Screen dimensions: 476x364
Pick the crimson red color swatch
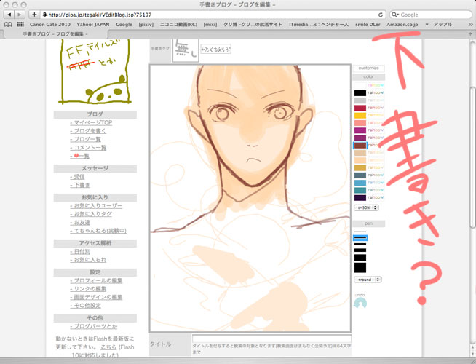pos(360,108)
